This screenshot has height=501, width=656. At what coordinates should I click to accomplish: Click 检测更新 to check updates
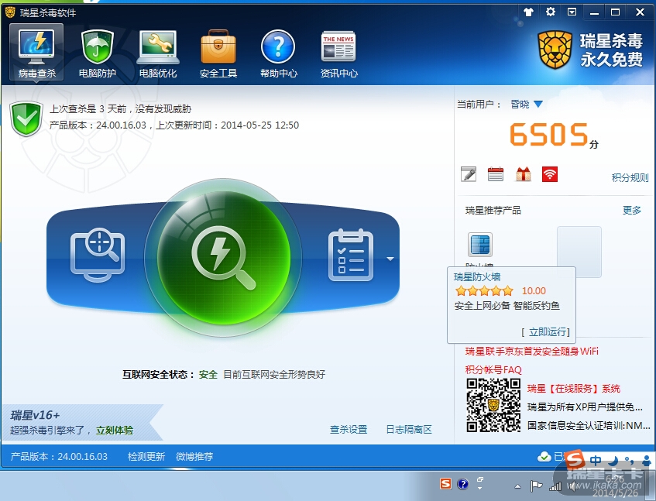point(146,456)
